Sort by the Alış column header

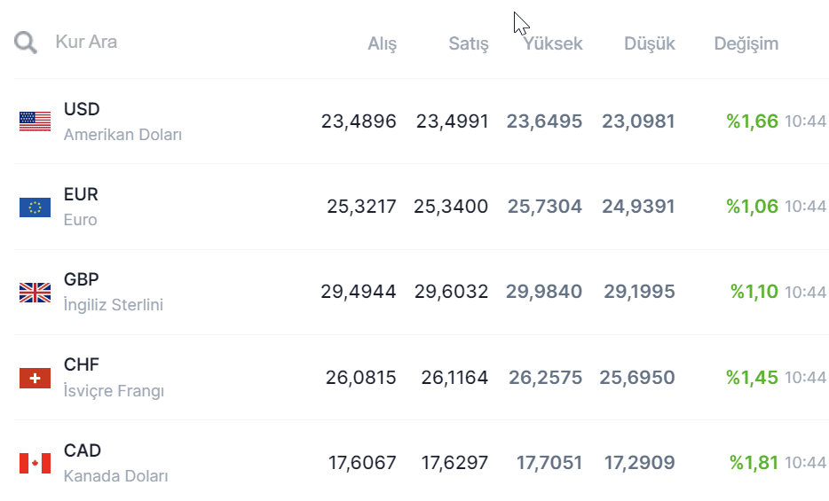[x=383, y=43]
